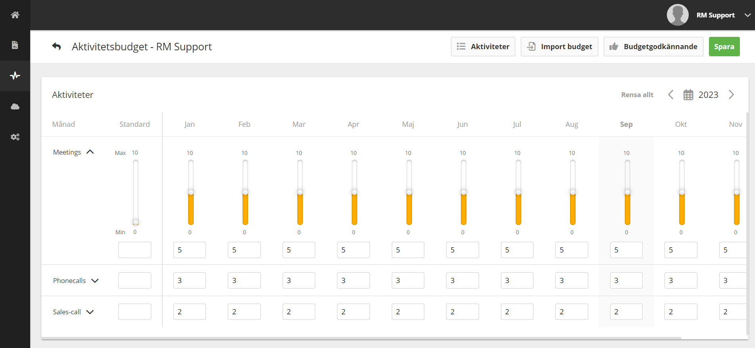This screenshot has width=755, height=348.
Task: Click the Phonecalls Standard input field
Action: 135,280
